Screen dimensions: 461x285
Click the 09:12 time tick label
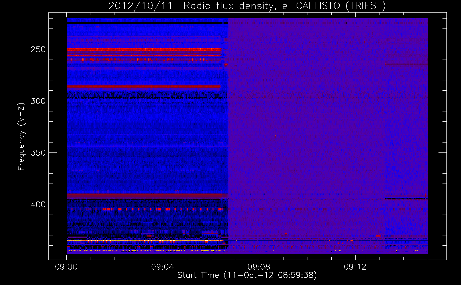(355, 267)
